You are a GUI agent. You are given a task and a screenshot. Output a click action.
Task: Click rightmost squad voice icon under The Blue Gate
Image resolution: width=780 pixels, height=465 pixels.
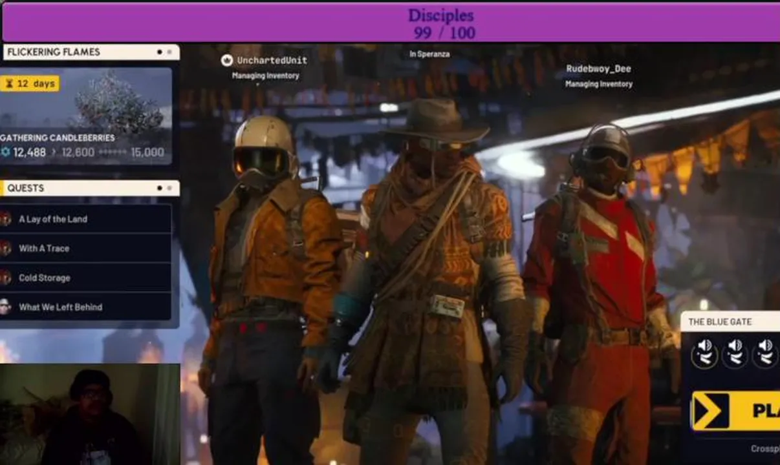pyautogui.click(x=766, y=353)
